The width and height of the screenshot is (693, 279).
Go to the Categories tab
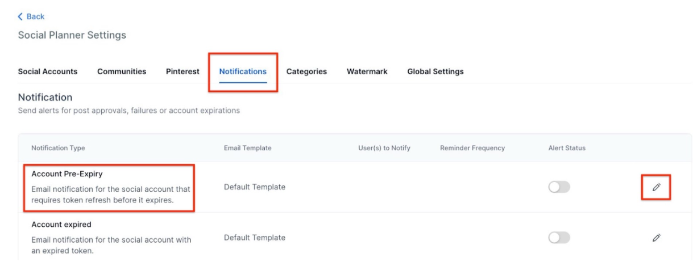[x=306, y=71]
